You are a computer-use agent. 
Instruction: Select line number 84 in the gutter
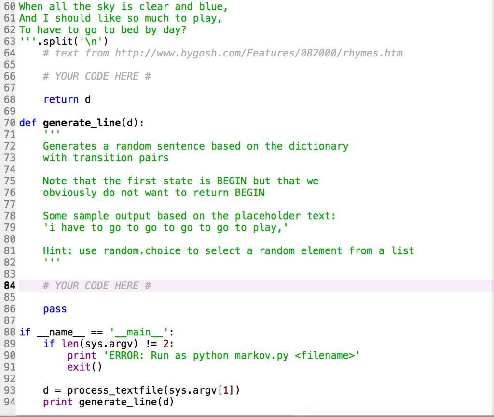coord(9,285)
